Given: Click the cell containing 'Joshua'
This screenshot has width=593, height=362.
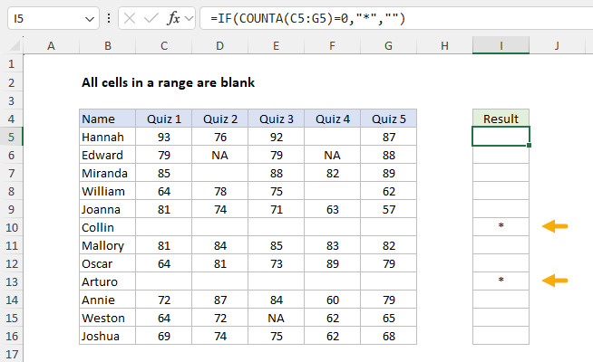Looking at the screenshot, I should click(x=107, y=336).
